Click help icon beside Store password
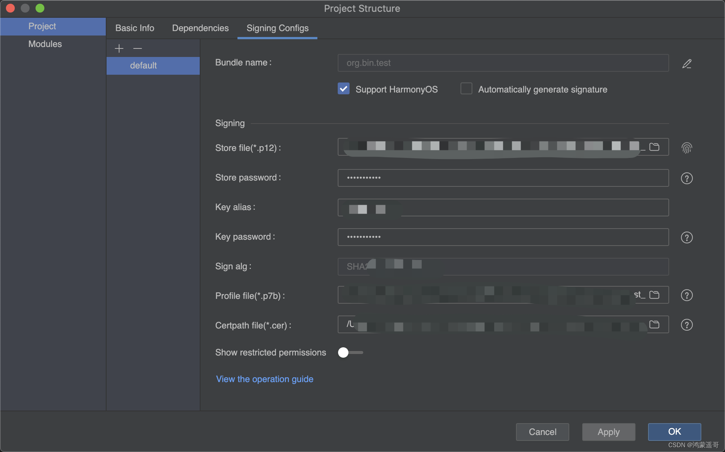This screenshot has width=725, height=452. [x=687, y=178]
